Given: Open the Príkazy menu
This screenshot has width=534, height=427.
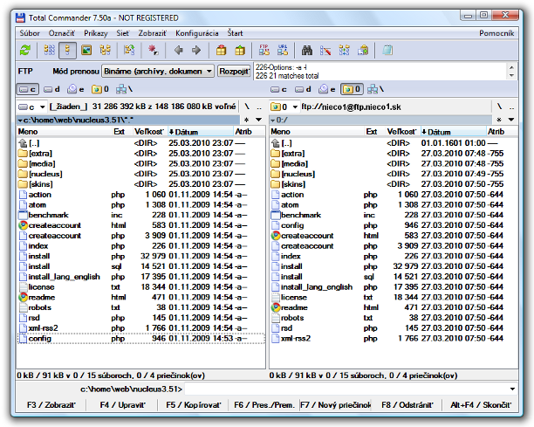Looking at the screenshot, I should pyautogui.click(x=96, y=33).
